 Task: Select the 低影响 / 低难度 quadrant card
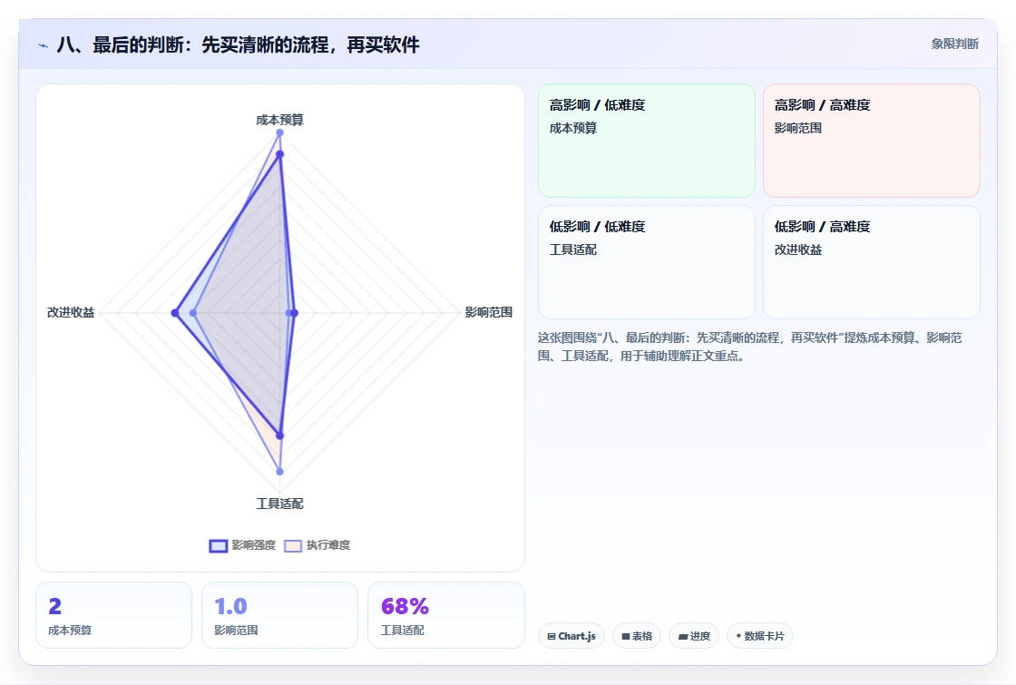pos(647,262)
